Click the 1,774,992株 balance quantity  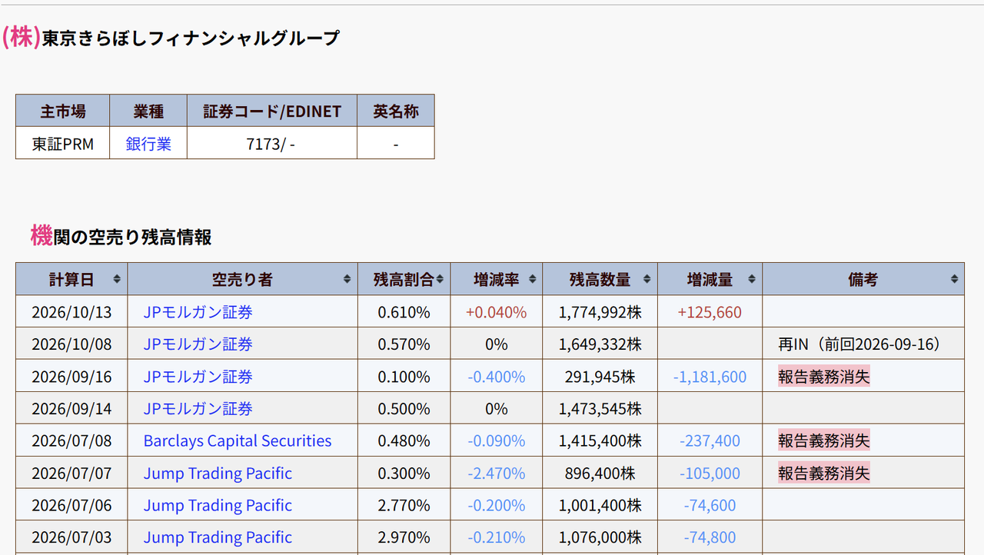tap(600, 312)
